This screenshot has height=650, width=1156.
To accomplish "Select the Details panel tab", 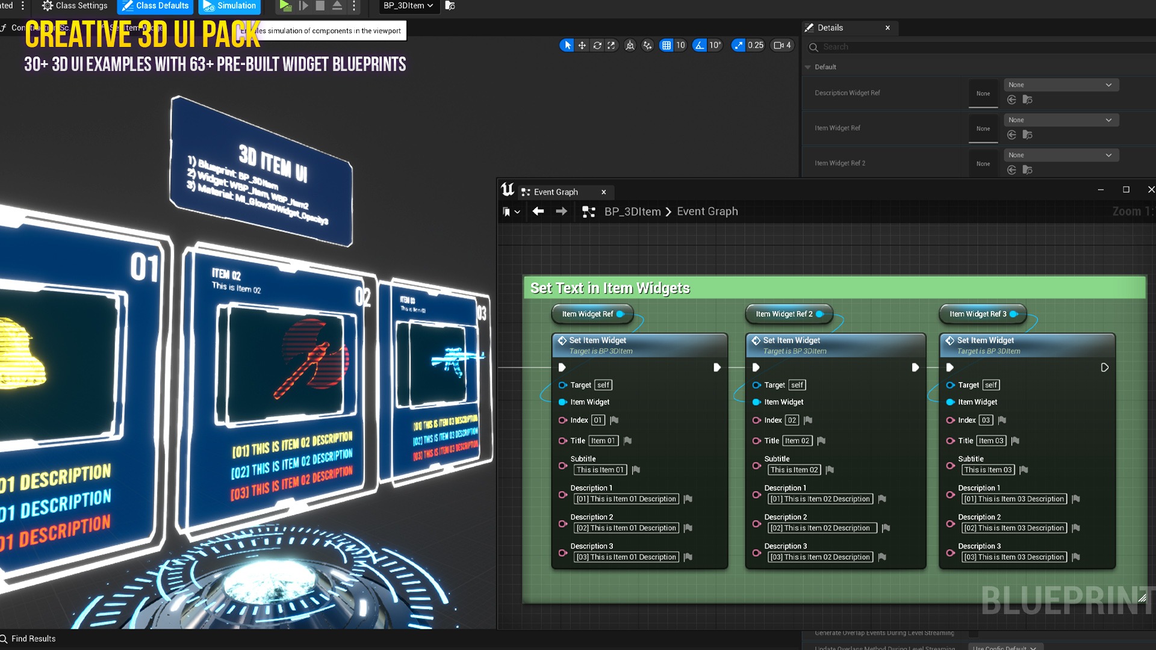I will pos(831,28).
